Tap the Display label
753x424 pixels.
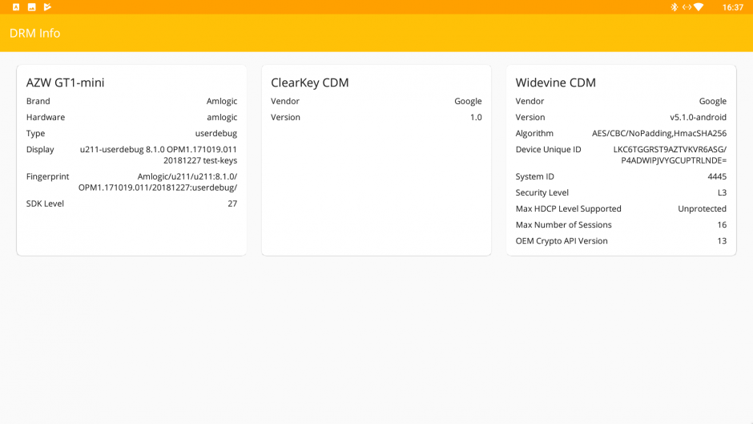pyautogui.click(x=40, y=150)
